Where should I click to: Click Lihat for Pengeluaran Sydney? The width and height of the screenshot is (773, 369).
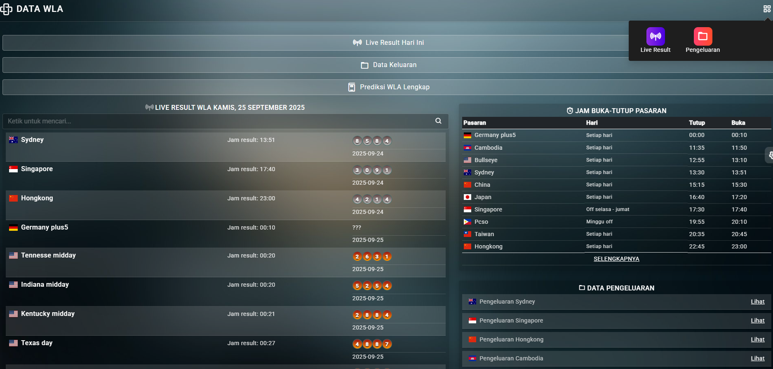[757, 302]
